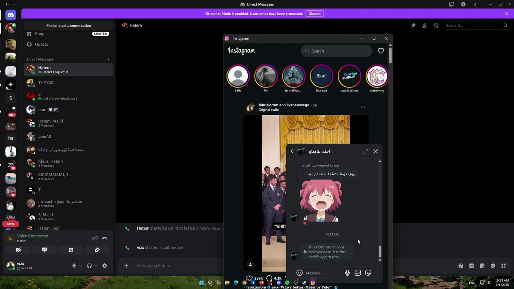Expand Instagram chat popup

[x=366, y=151]
